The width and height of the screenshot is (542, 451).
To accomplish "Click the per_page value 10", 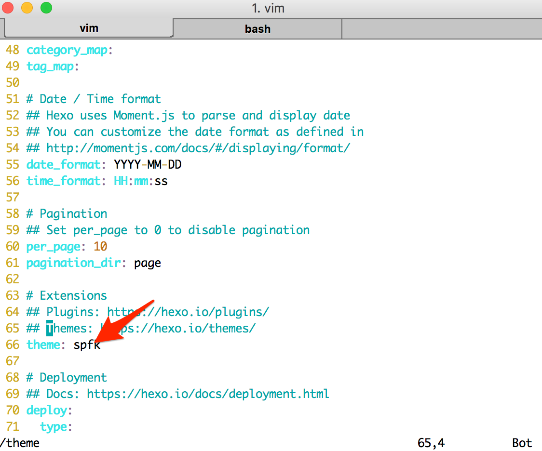I will [x=100, y=247].
